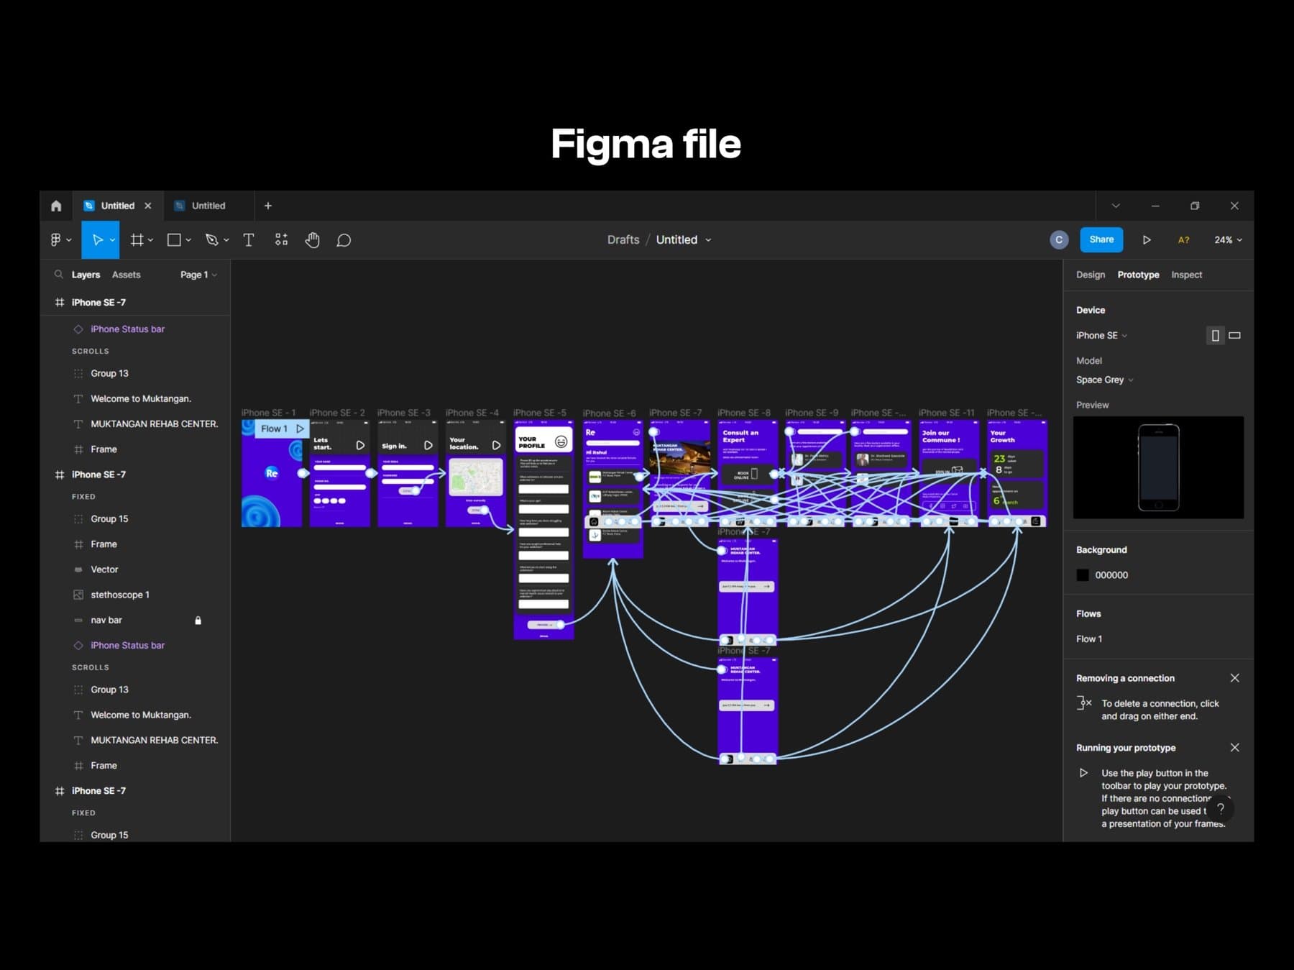
Task: Choose portrait device orientation
Action: [x=1215, y=336]
